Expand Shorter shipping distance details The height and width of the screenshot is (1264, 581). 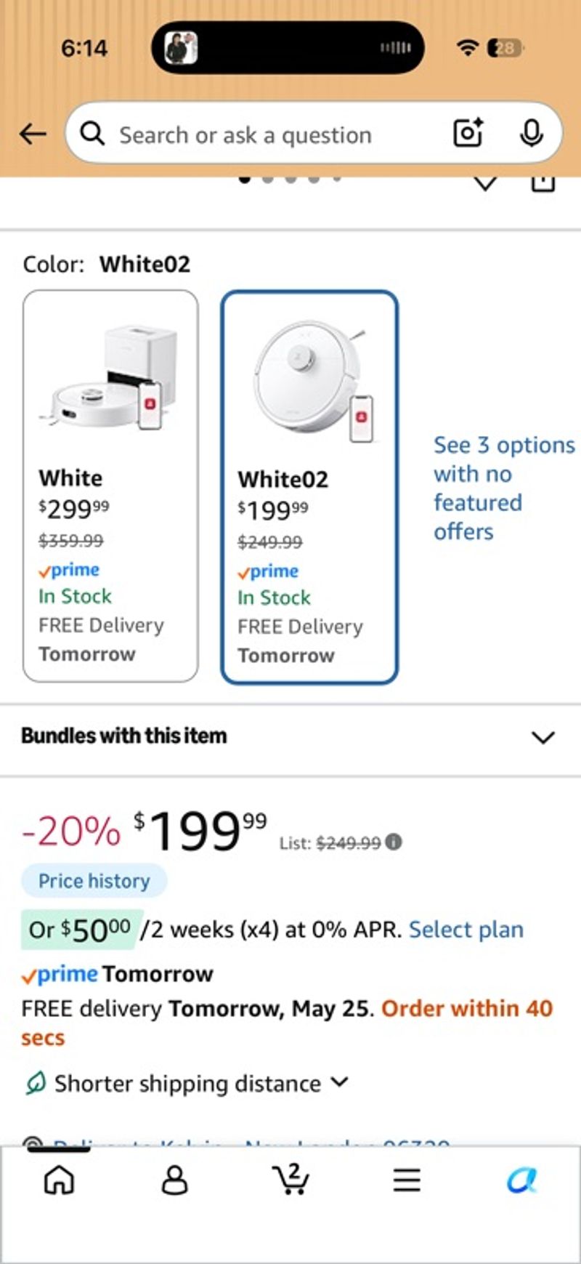pos(187,1084)
